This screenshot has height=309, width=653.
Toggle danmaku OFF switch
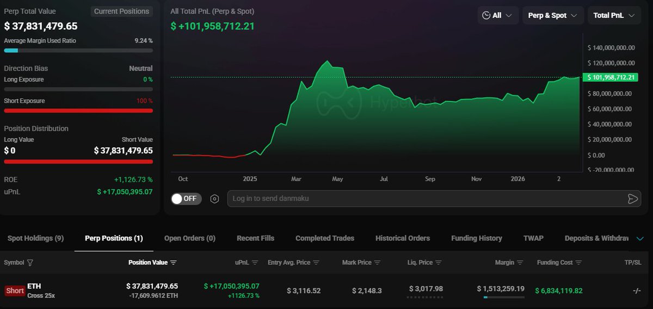click(186, 199)
